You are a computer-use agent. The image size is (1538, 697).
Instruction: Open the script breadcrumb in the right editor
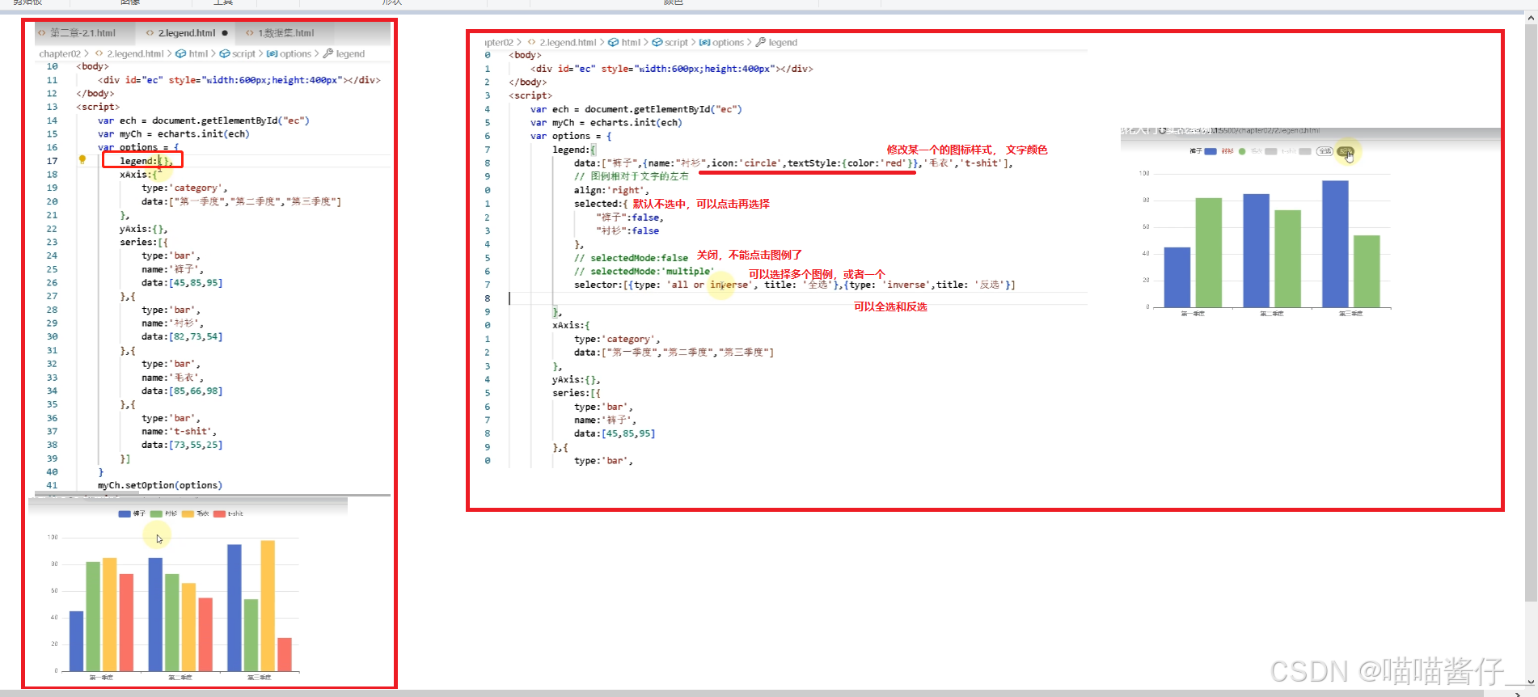coord(676,43)
